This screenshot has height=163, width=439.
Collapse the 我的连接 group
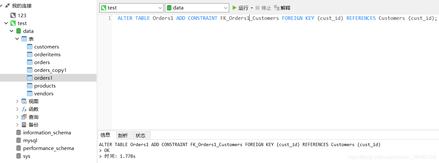[x=2, y=6]
